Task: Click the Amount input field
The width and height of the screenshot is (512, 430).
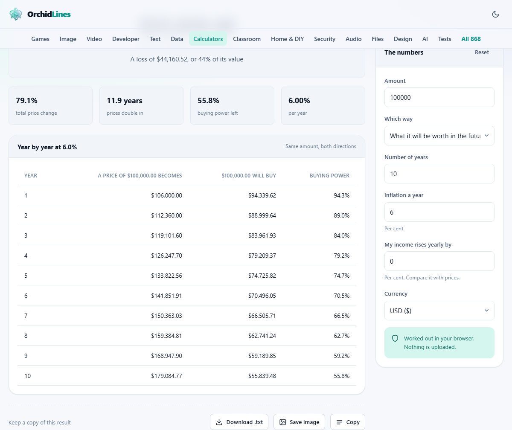Action: pyautogui.click(x=439, y=97)
